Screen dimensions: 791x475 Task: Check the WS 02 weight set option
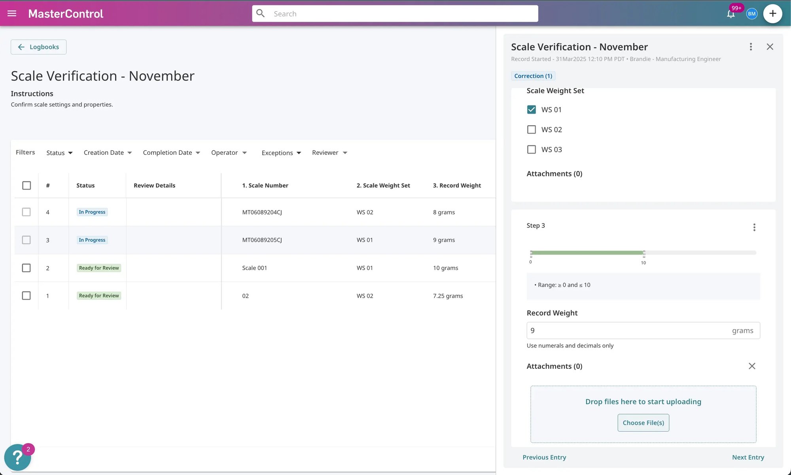(532, 130)
